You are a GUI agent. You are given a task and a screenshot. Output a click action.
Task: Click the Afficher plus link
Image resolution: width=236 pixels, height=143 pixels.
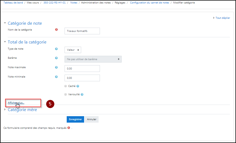pos(16,102)
